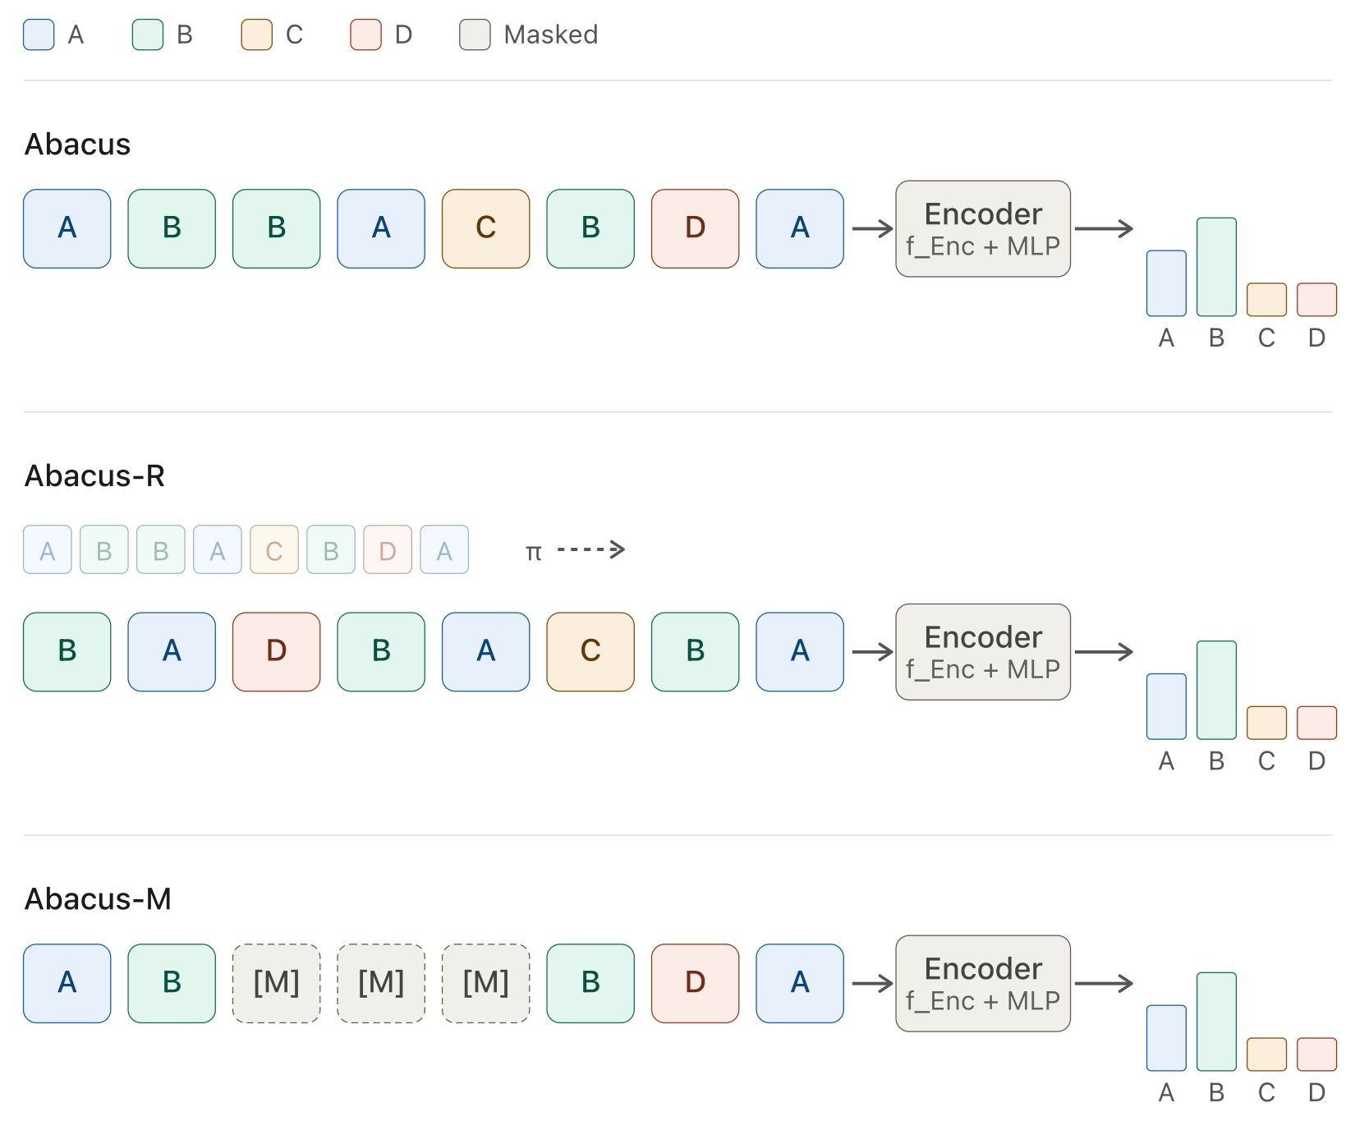The width and height of the screenshot is (1355, 1130).
Task: Select the Encoder box in Abacus-M section
Action: 982,983
